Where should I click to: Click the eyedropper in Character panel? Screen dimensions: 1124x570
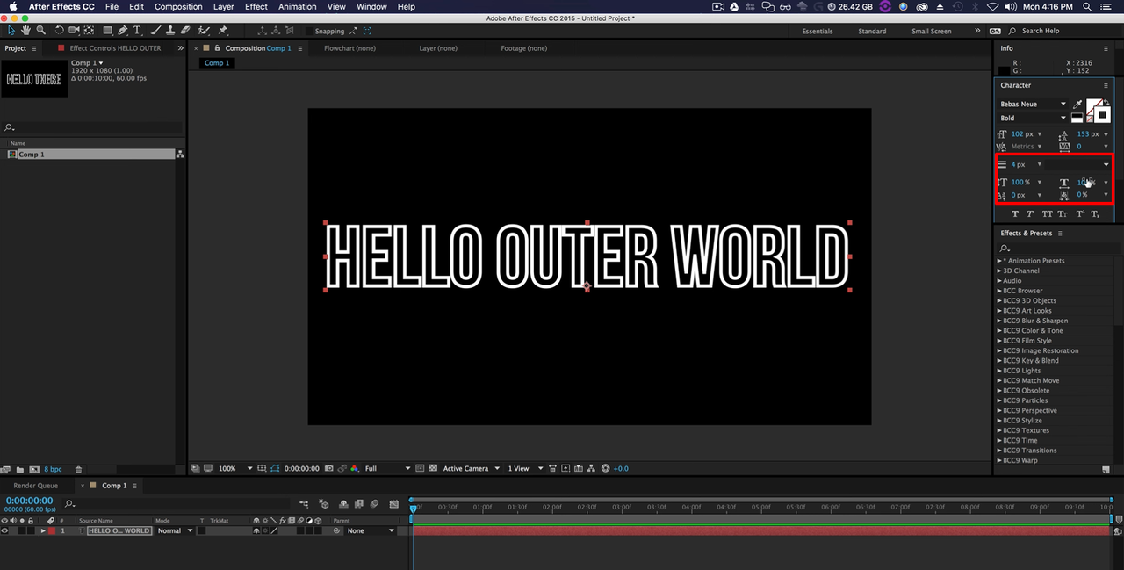pos(1077,105)
